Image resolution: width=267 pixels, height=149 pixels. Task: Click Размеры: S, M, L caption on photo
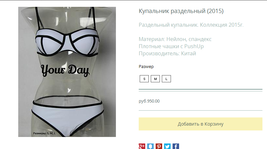coord(44,133)
